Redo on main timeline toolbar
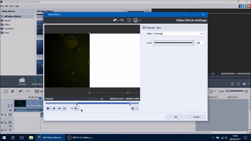The image size is (251, 141). 27,91
